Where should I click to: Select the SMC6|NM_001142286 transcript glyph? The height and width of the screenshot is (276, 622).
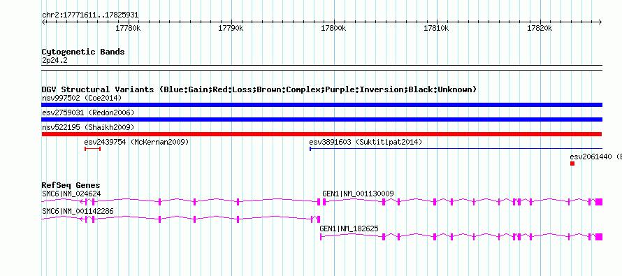click(x=180, y=219)
